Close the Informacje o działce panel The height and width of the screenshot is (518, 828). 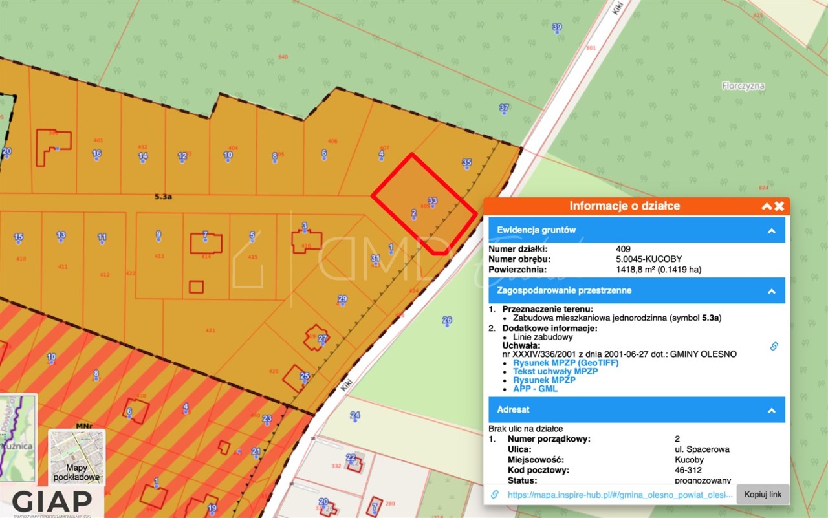[x=779, y=206]
